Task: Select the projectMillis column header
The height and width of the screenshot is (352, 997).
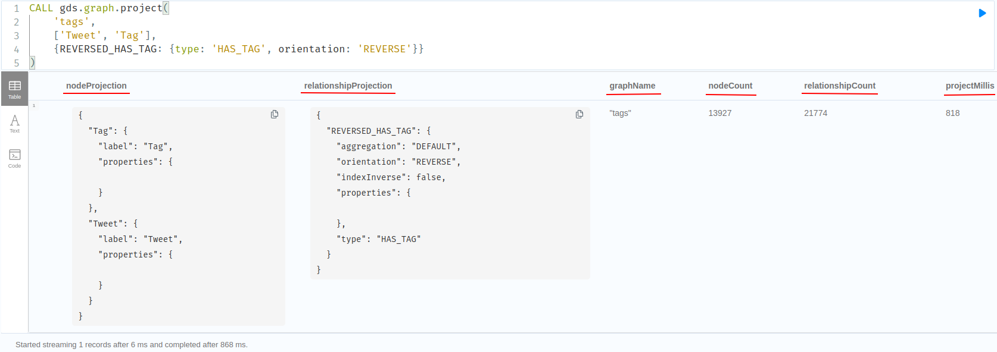Action: [x=970, y=86]
